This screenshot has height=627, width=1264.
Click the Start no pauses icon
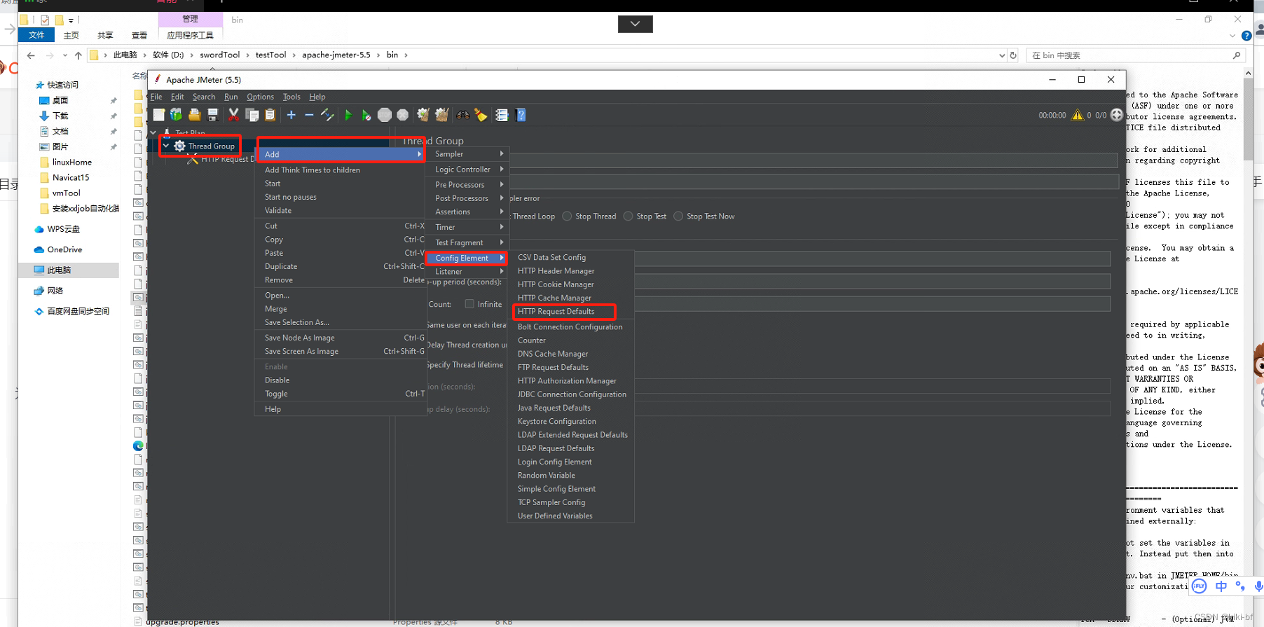[x=366, y=115]
